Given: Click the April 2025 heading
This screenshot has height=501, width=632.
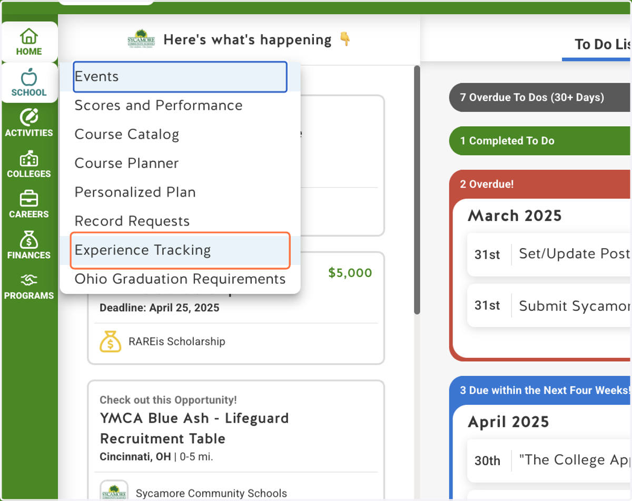Looking at the screenshot, I should click(x=508, y=422).
